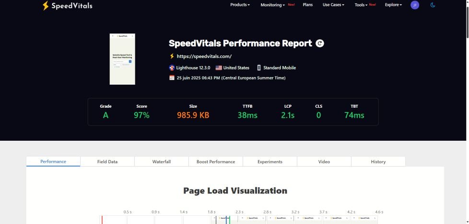The height and width of the screenshot is (224, 469).
Task: Expand the Monitoring dropdown menu
Action: coord(272,5)
